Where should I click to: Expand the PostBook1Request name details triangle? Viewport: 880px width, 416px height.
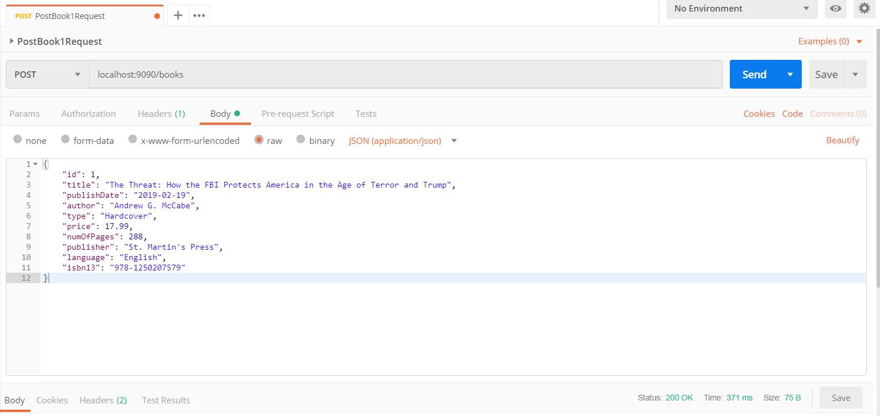coord(12,41)
